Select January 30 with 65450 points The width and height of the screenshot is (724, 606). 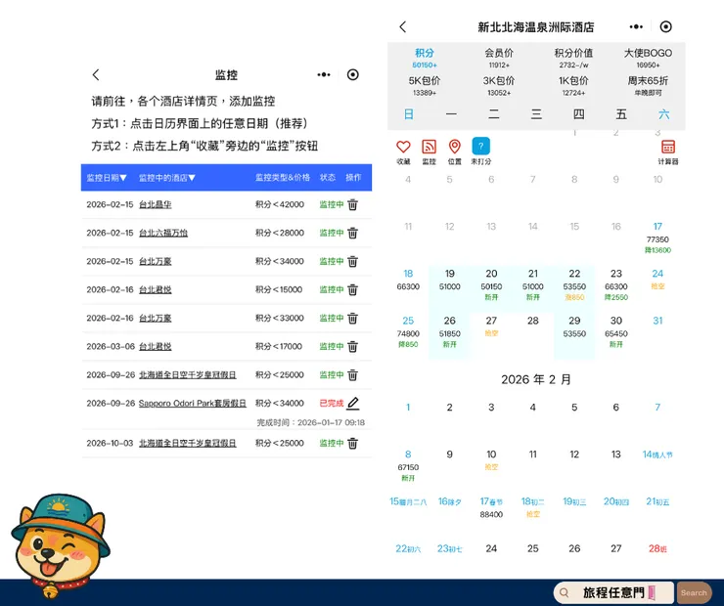click(616, 332)
